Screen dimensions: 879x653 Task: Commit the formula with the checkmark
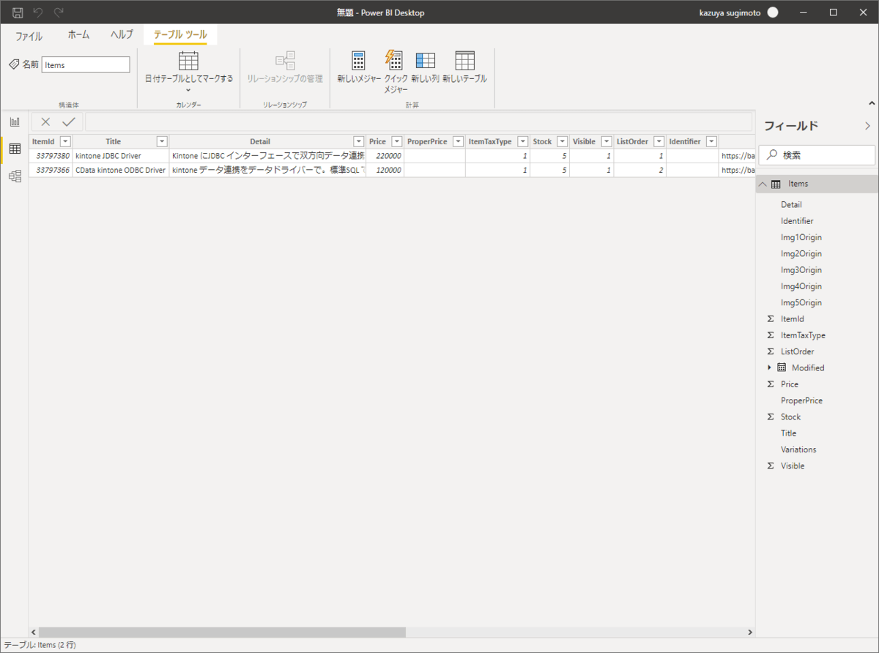[x=69, y=122]
